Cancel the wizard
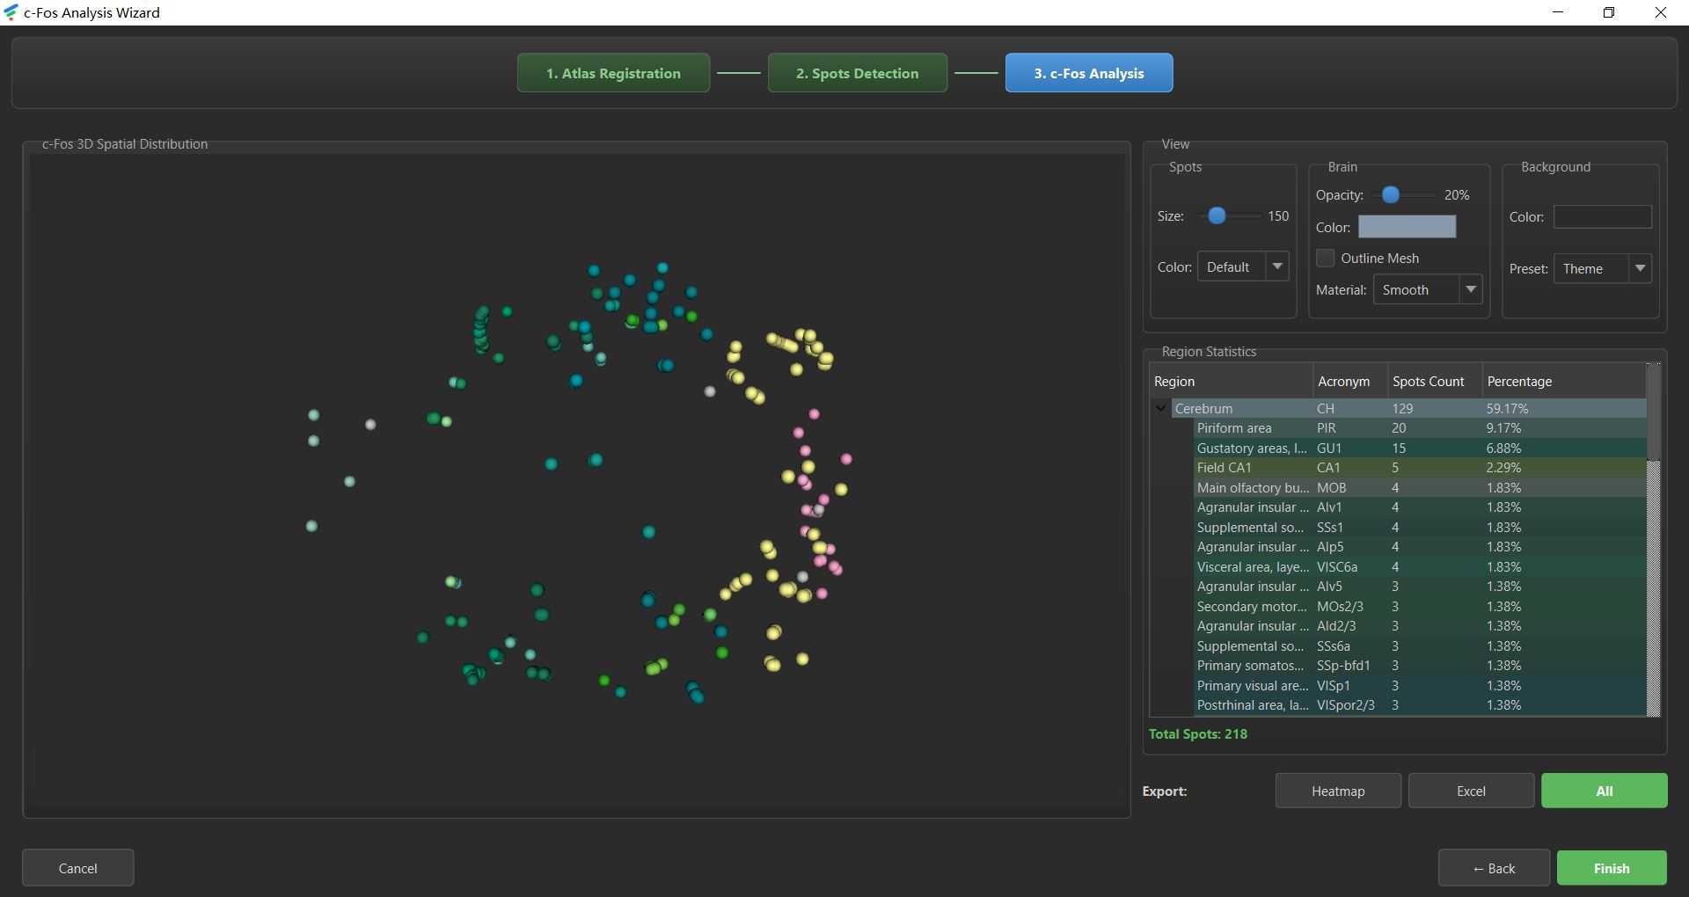 (78, 868)
